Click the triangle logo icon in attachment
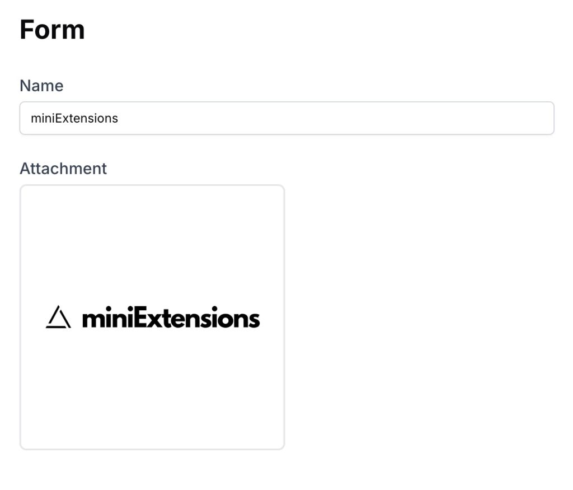 tap(58, 318)
